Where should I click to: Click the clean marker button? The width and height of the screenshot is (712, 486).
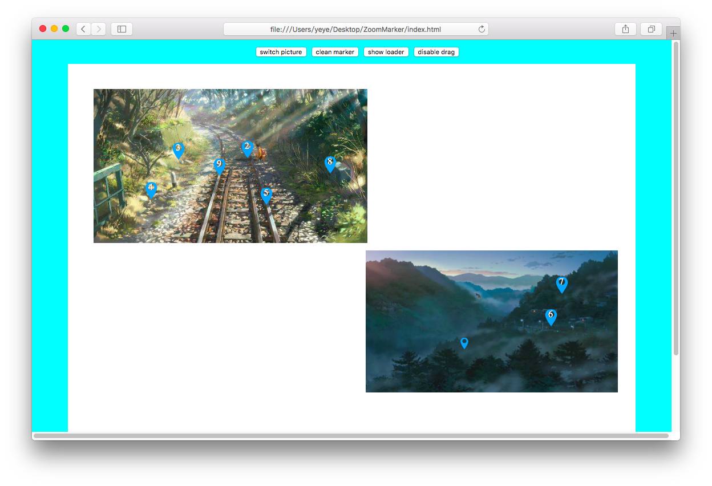coord(335,52)
